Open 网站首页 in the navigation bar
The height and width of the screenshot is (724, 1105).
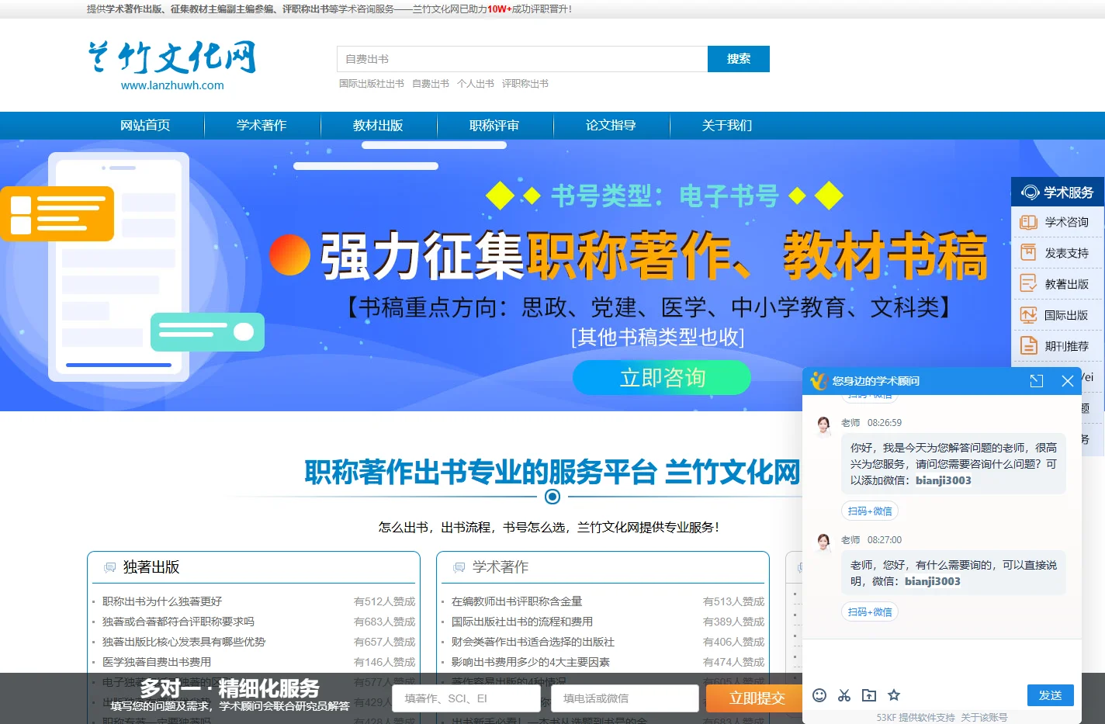(145, 126)
